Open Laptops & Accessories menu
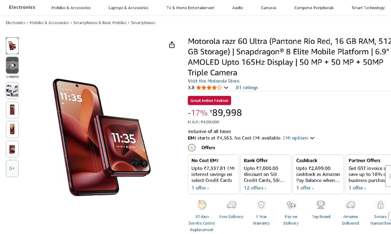This screenshot has width=391, height=234. [128, 8]
